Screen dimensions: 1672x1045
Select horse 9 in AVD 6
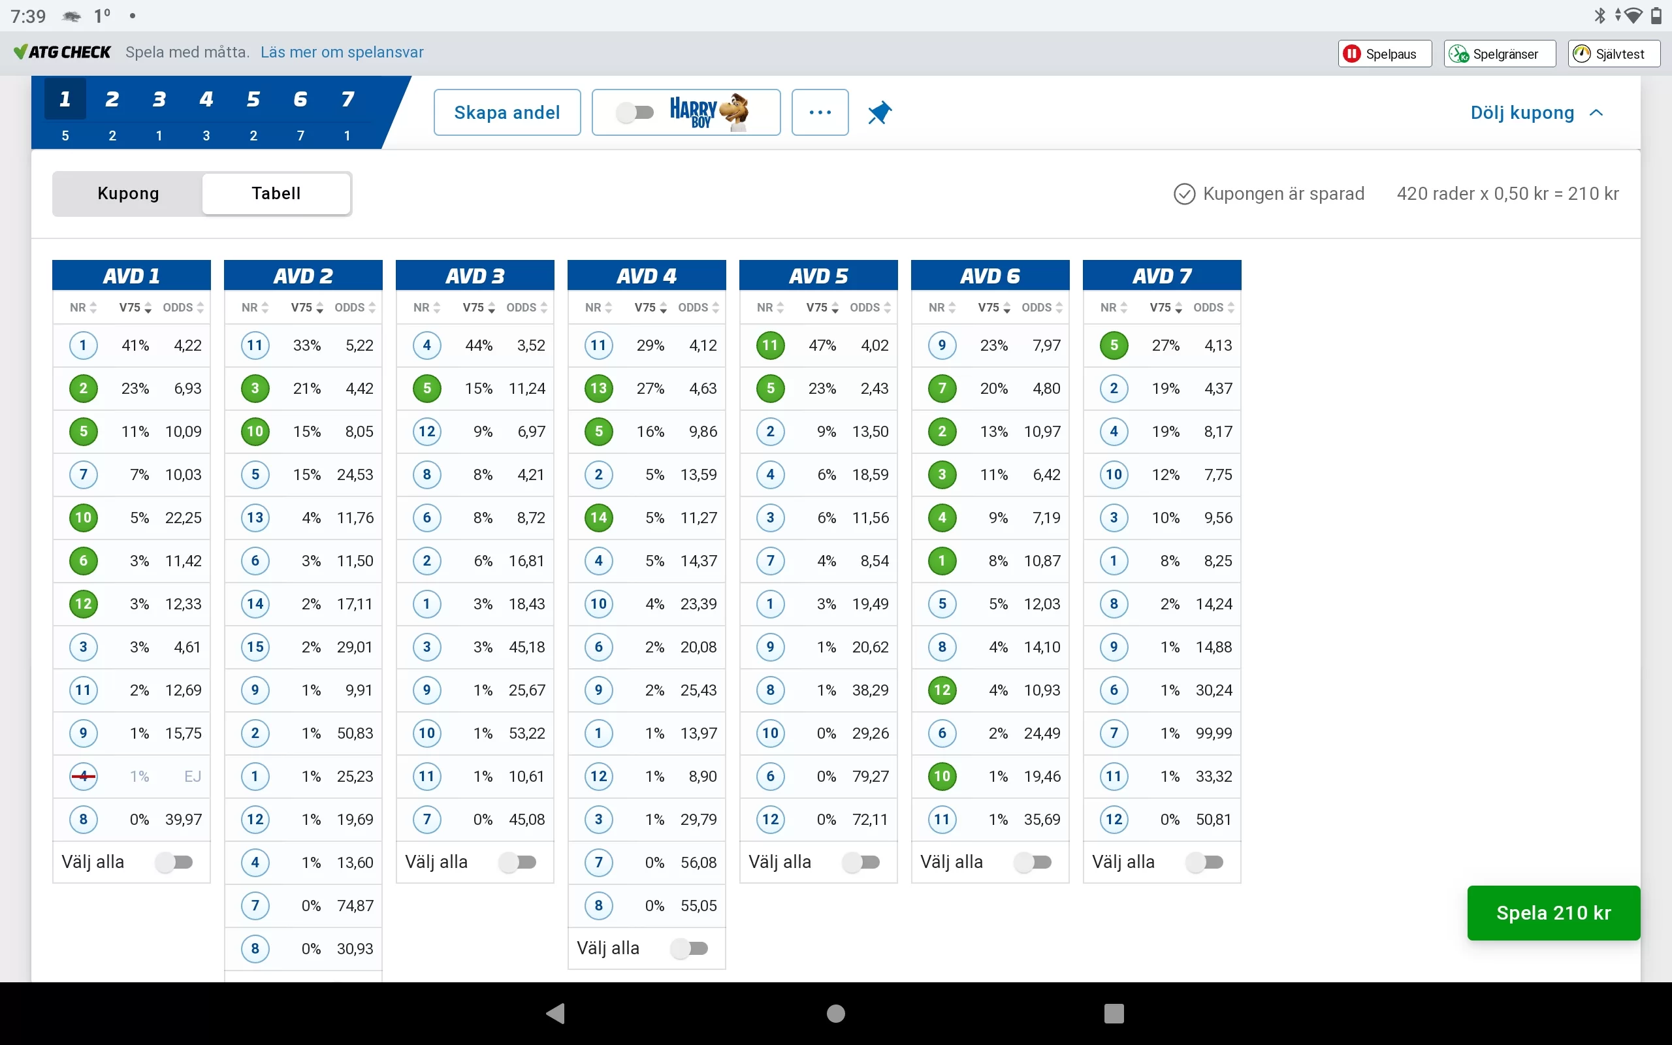click(x=942, y=345)
